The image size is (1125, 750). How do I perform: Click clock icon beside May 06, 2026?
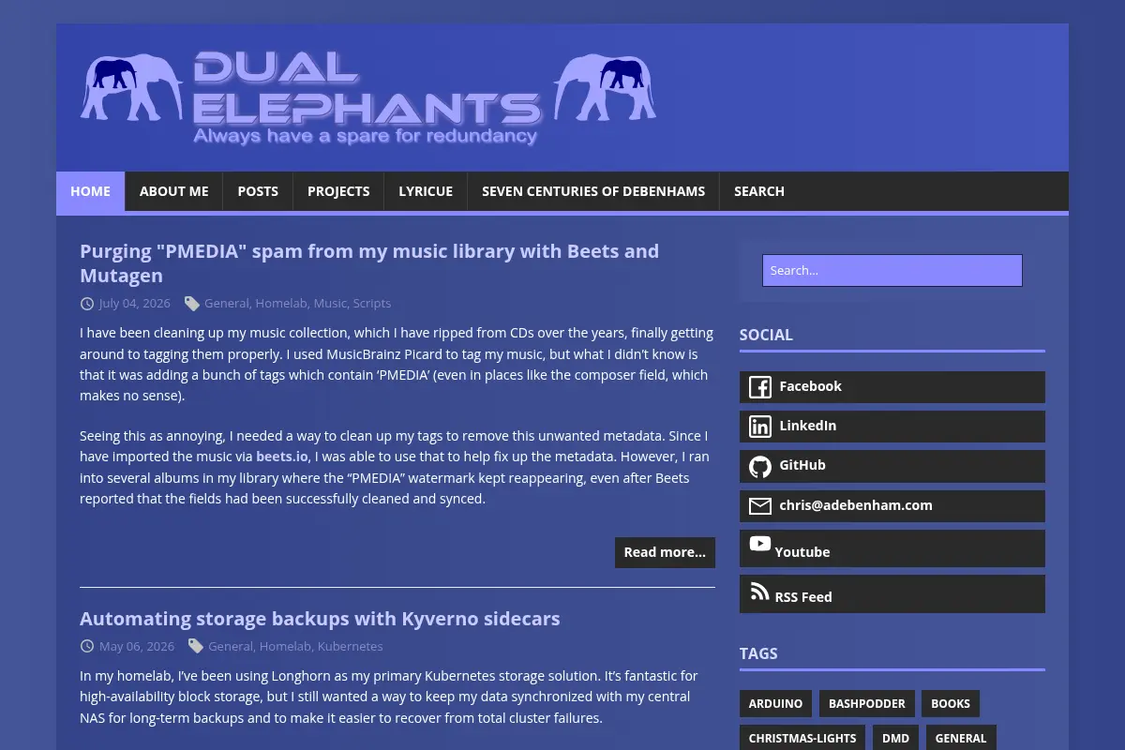(87, 647)
